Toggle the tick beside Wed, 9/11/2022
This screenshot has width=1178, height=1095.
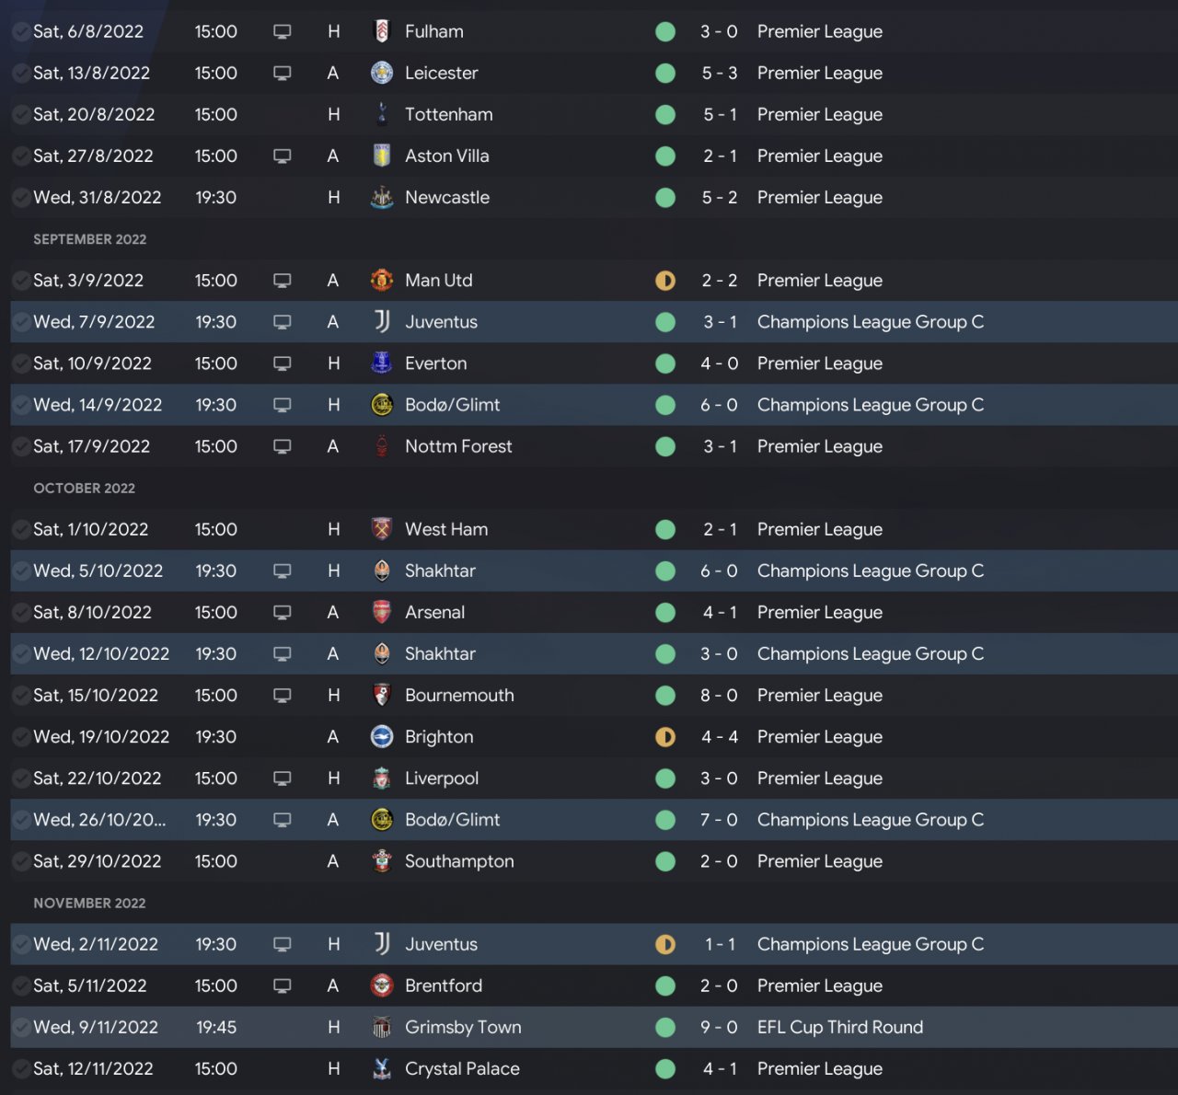point(20,1027)
